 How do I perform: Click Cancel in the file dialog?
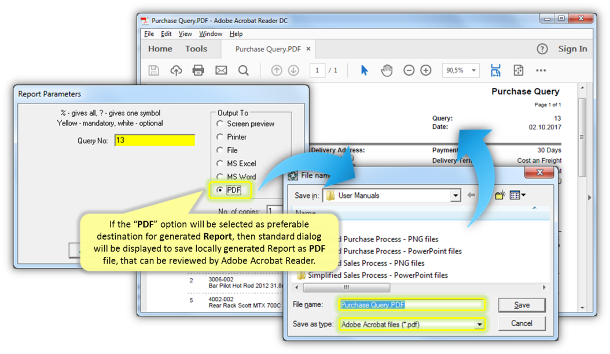(x=521, y=323)
